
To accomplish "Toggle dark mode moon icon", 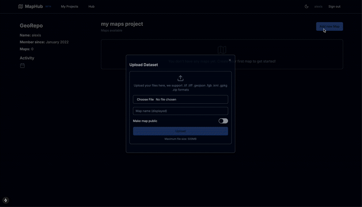I will (306, 6).
